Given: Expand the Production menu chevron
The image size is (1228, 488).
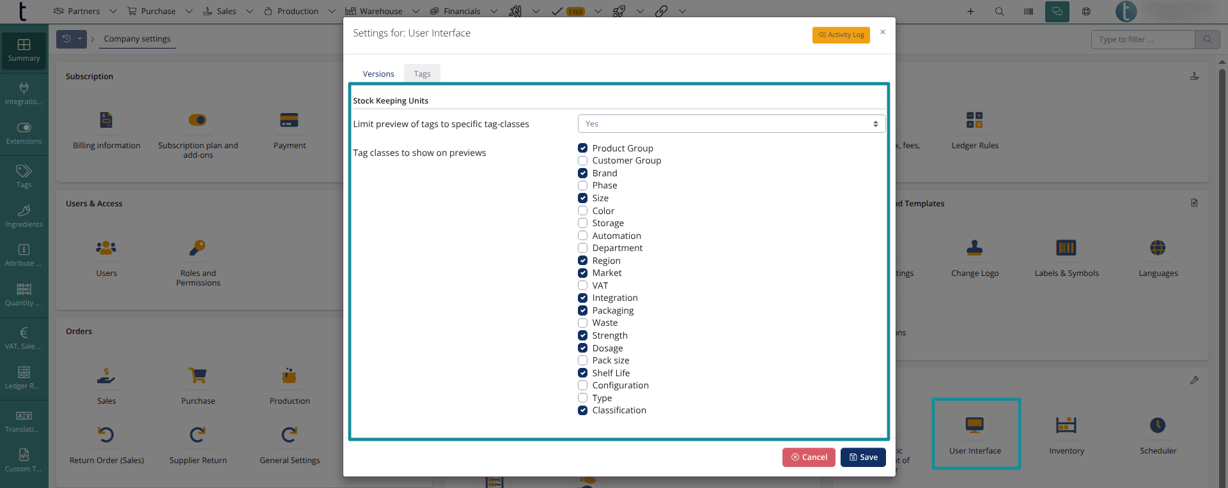Looking at the screenshot, I should [x=332, y=11].
